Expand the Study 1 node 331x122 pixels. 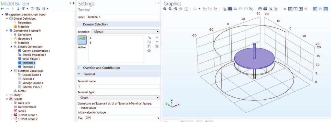7,95
